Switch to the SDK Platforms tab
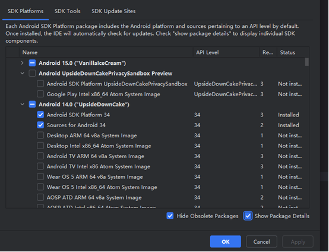 [26, 11]
